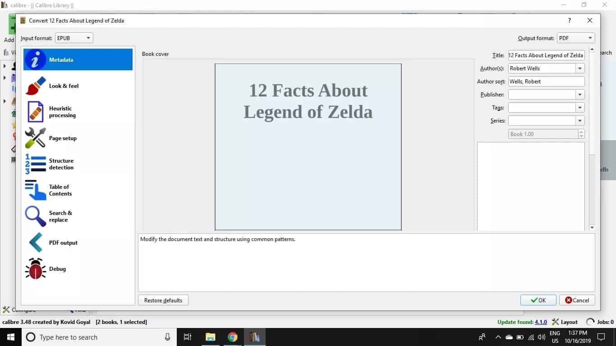The height and width of the screenshot is (346, 616).
Task: Launch File Explorer from the taskbar
Action: (x=210, y=337)
